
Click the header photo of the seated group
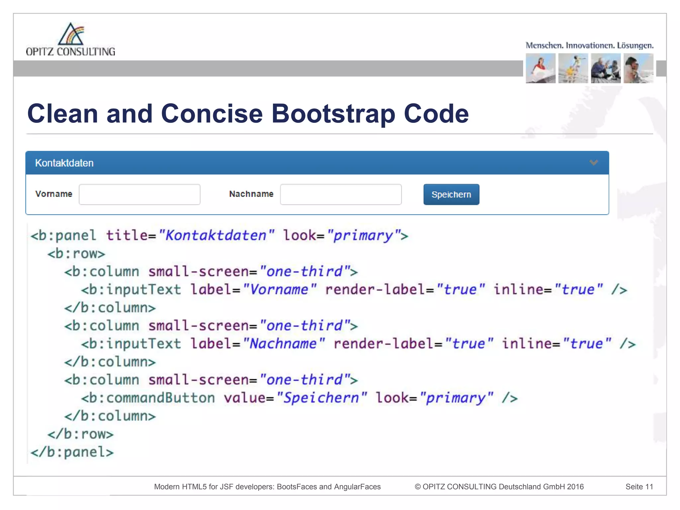click(x=606, y=68)
